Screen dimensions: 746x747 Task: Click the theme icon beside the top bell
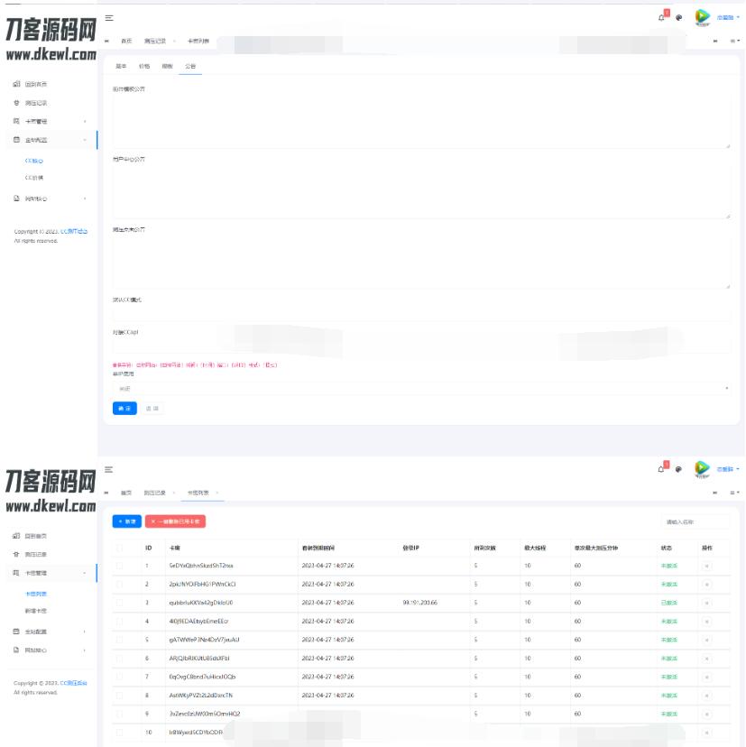tap(678, 17)
